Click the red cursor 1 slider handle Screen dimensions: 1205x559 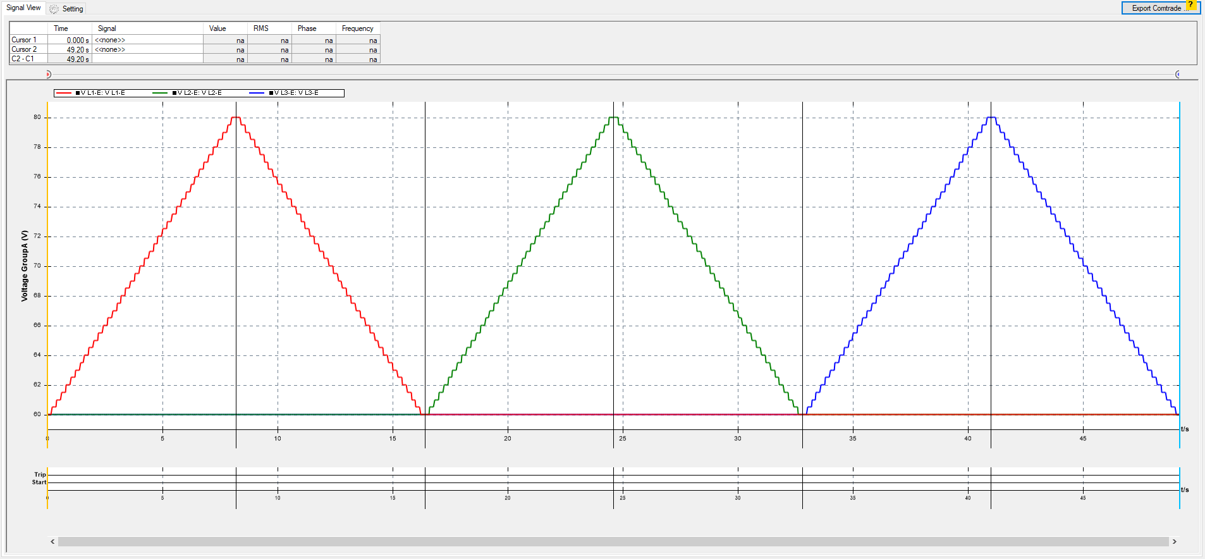tap(48, 75)
